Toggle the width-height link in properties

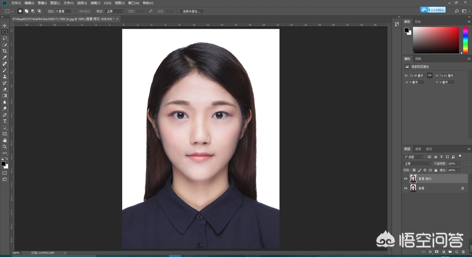[x=429, y=76]
